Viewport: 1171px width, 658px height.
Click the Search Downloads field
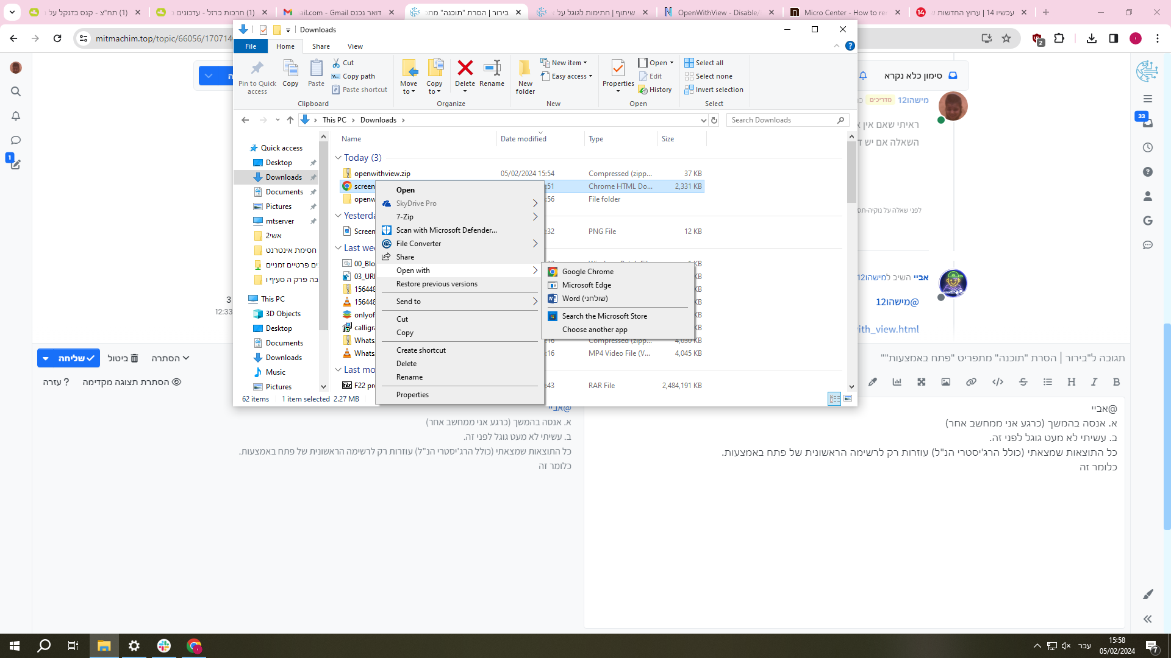coord(787,120)
